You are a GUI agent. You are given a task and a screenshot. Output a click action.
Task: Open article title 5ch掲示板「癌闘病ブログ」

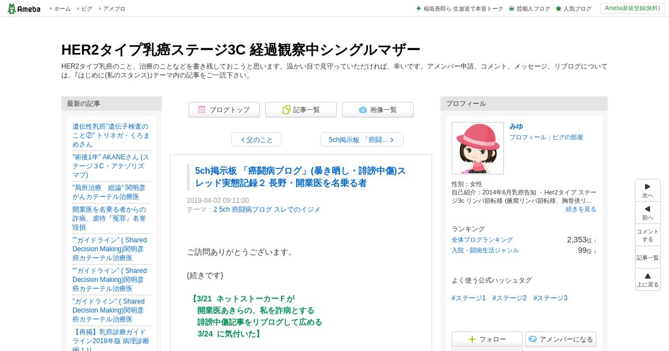(x=300, y=177)
